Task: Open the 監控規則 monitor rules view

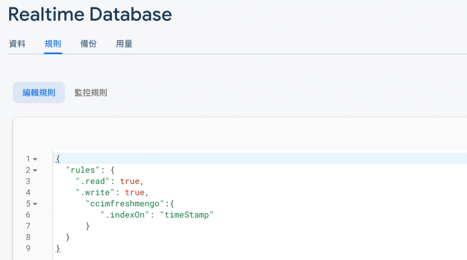Action: [91, 93]
